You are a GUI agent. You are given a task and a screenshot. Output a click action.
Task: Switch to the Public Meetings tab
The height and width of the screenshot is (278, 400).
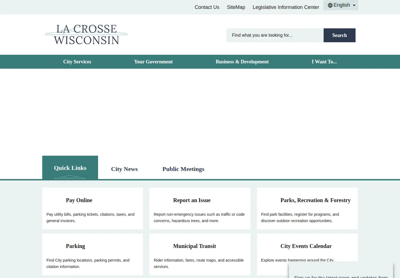(x=183, y=169)
